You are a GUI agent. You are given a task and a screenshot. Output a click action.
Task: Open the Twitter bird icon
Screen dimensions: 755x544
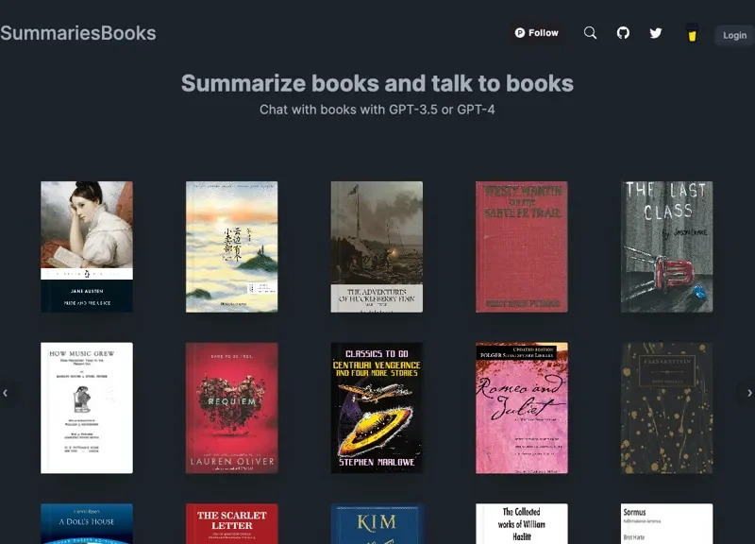[x=656, y=33]
